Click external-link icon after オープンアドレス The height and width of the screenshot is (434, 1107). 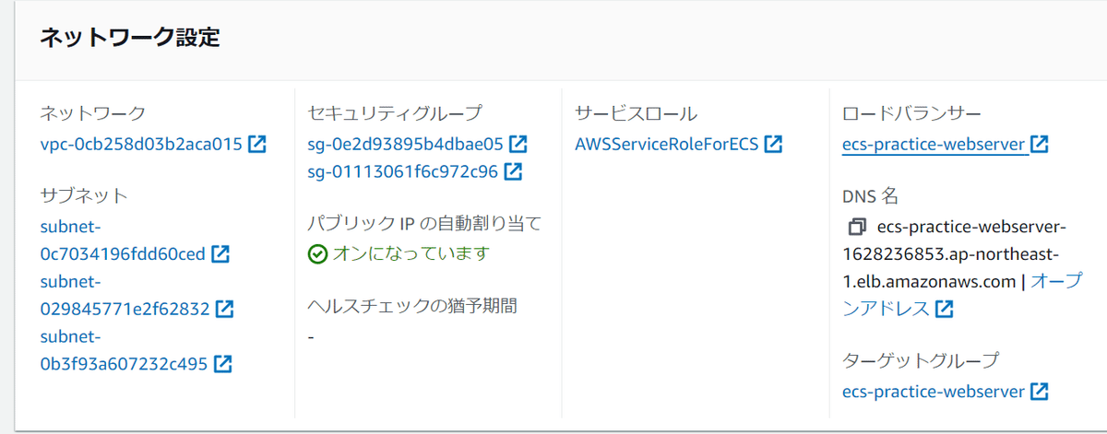click(944, 310)
